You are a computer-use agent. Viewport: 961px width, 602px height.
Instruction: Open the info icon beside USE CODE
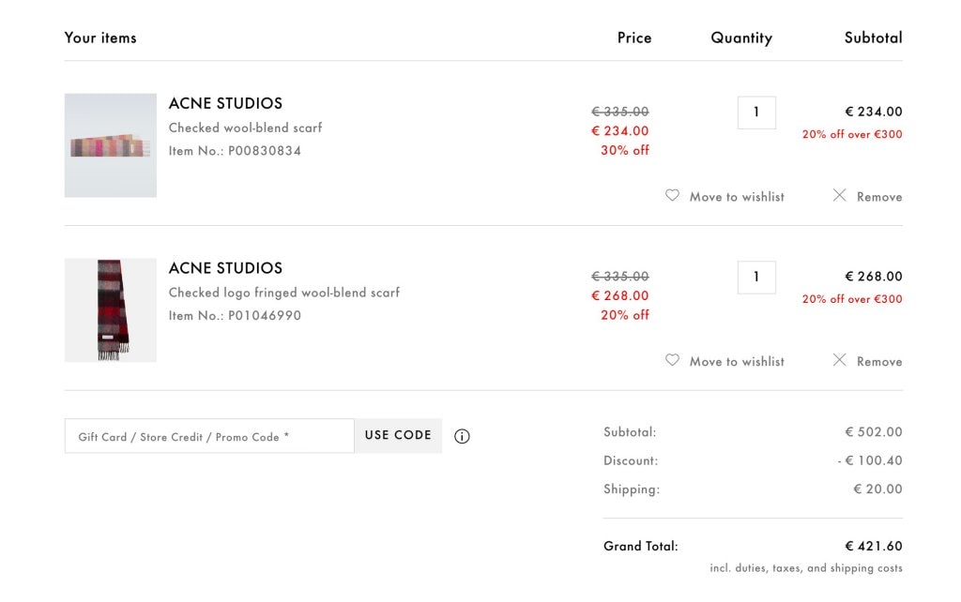click(462, 436)
